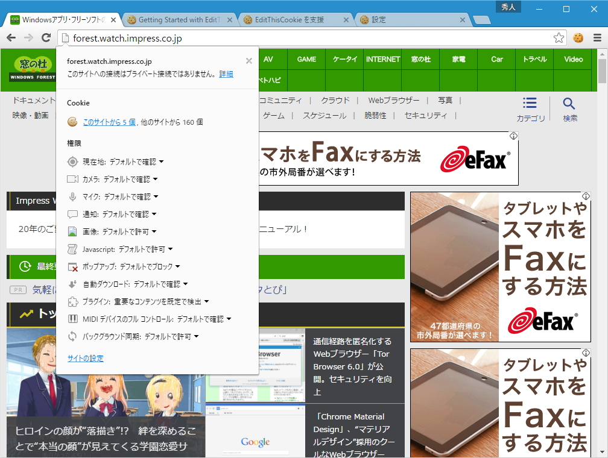Open the カメラ permission dropdown

155,179
